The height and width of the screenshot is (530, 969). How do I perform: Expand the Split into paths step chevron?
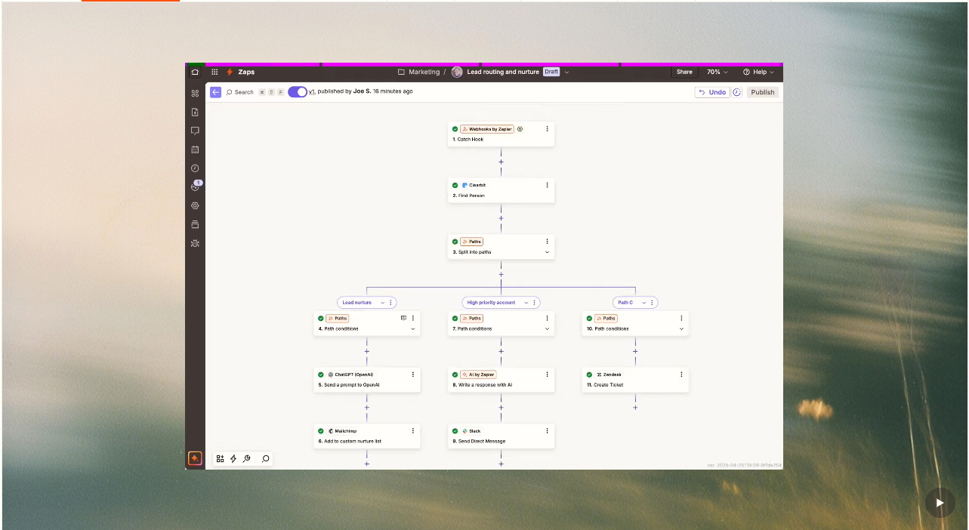pos(547,252)
